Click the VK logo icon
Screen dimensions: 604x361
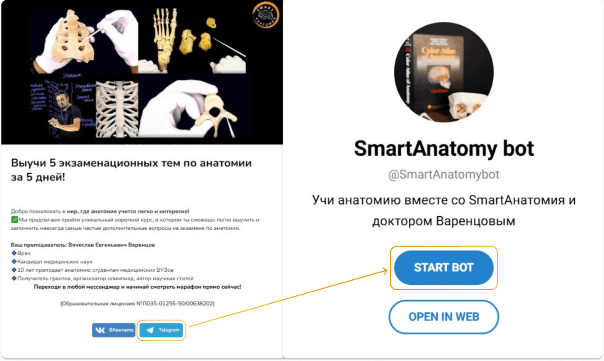(x=101, y=330)
